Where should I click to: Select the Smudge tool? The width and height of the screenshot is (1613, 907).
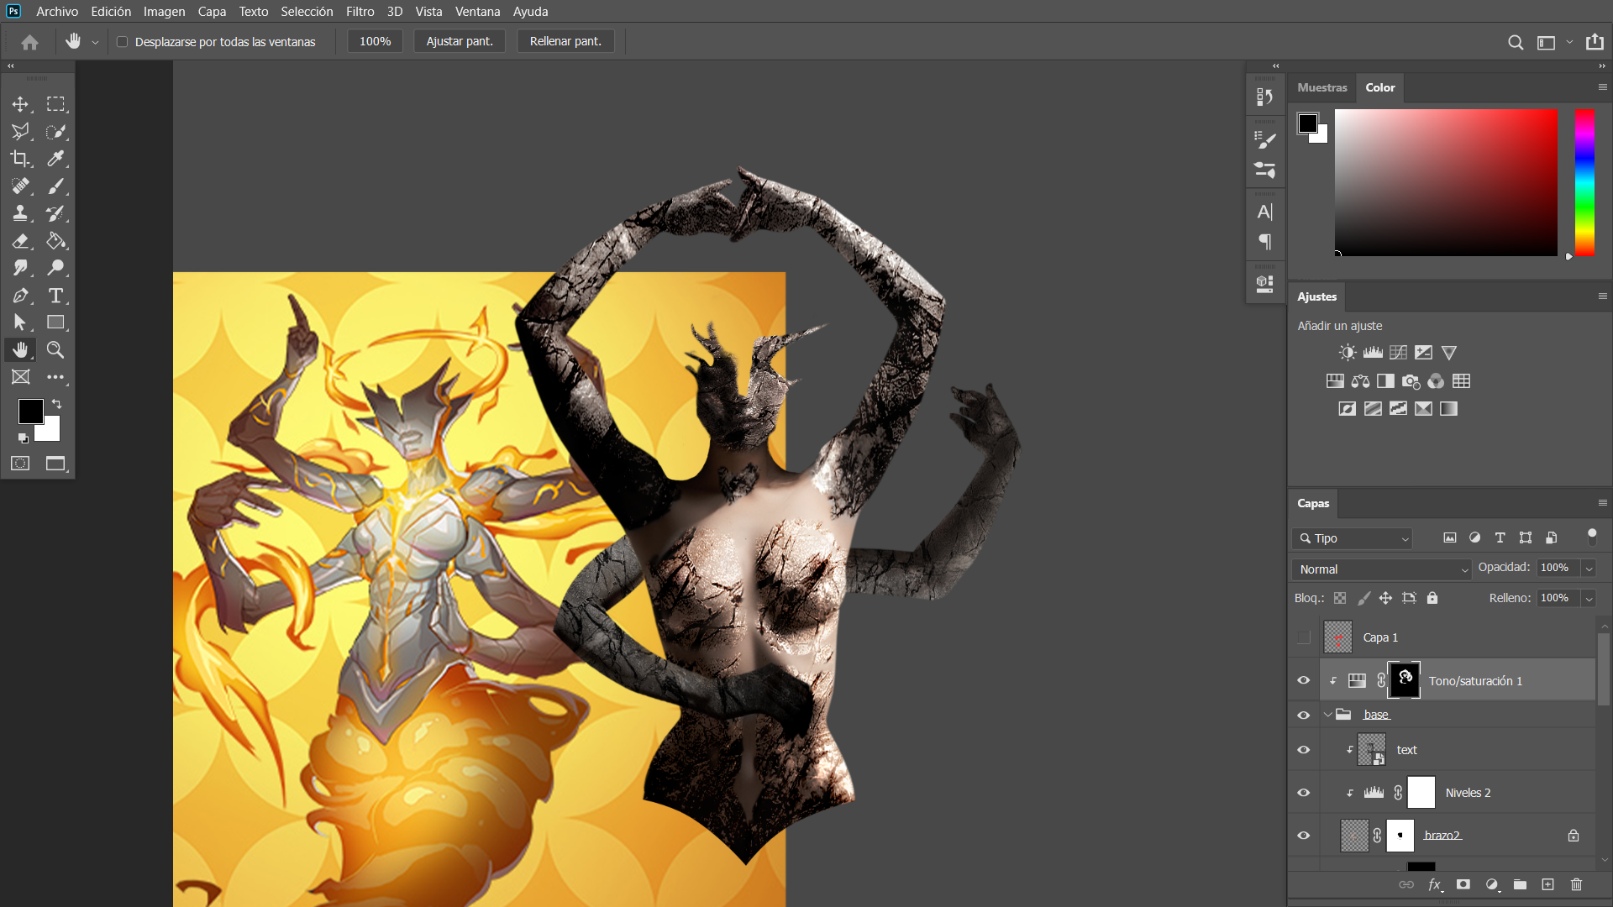click(x=20, y=268)
